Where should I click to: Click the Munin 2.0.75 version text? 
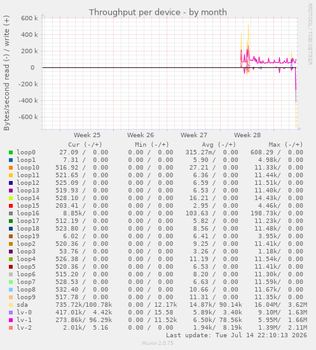click(158, 343)
